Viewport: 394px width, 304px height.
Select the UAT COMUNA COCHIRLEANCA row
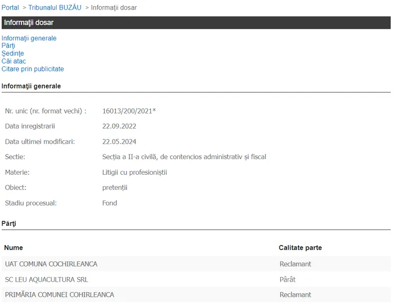click(x=196, y=264)
